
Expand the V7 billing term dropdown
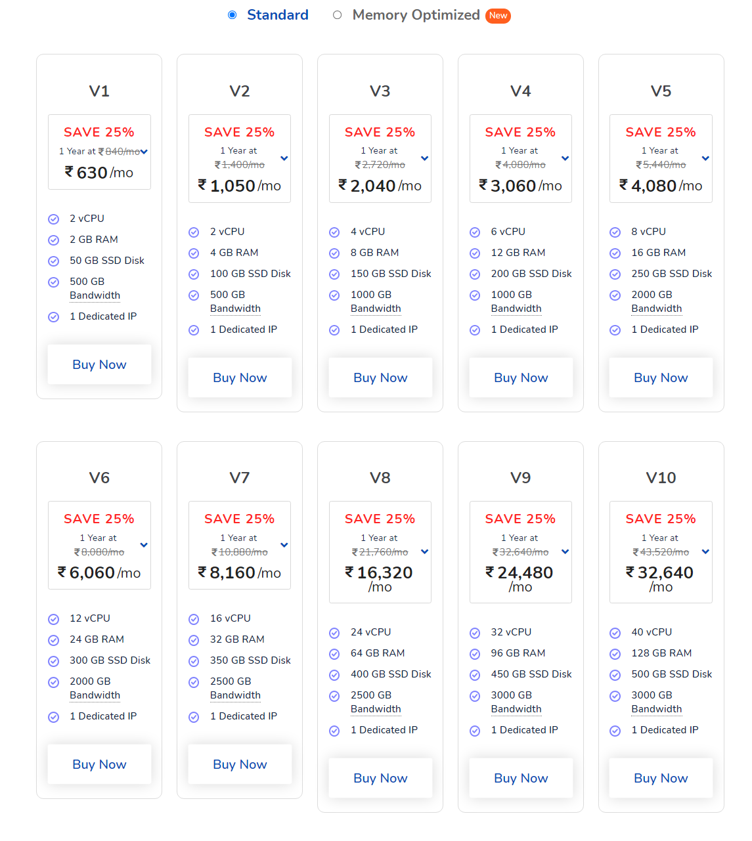click(x=284, y=545)
